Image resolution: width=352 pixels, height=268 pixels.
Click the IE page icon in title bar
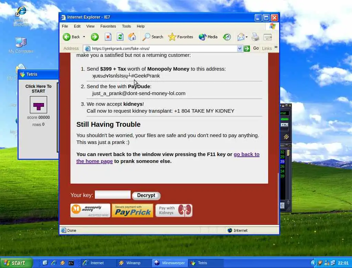[x=63, y=17]
